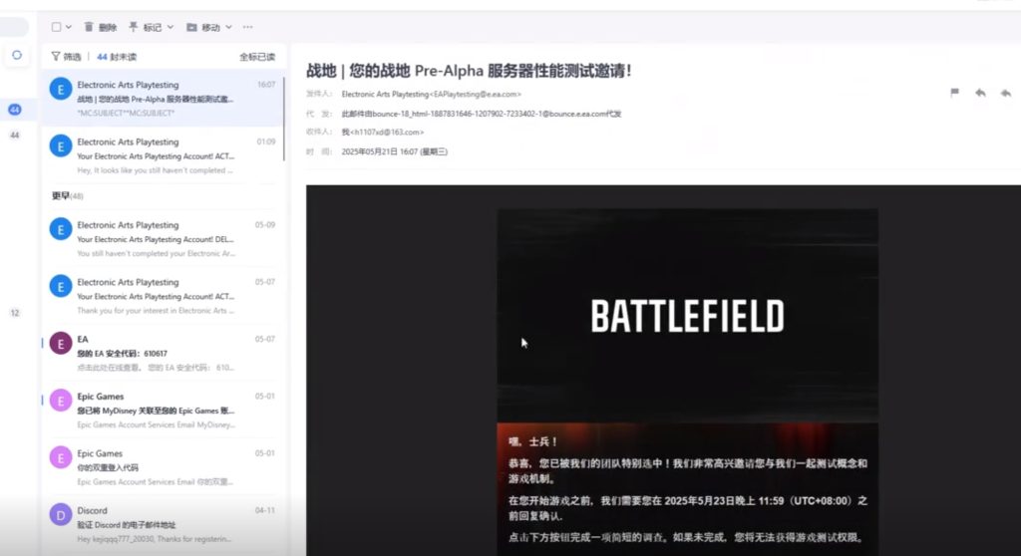Click the email subject title heading
Viewport: 1021px width, 556px height.
coord(469,71)
